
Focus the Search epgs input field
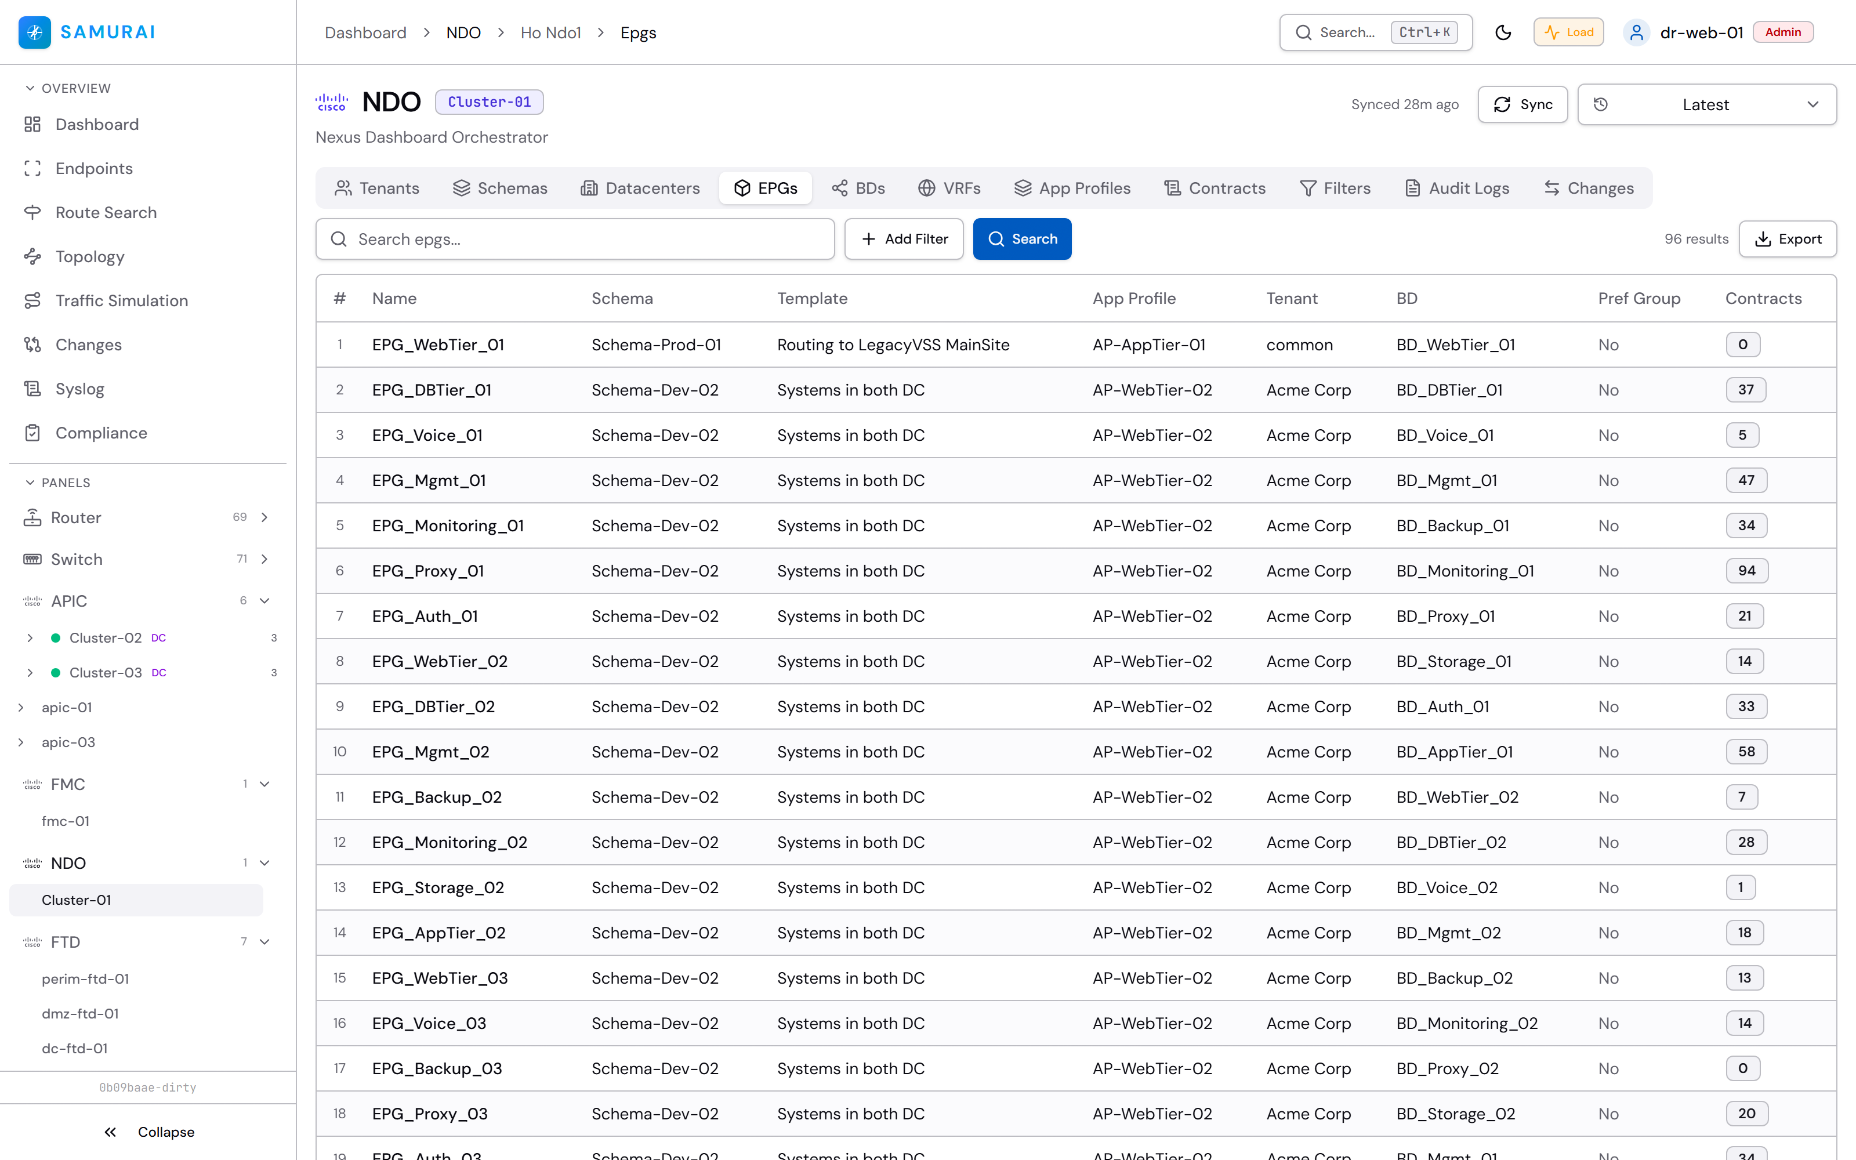pos(574,240)
